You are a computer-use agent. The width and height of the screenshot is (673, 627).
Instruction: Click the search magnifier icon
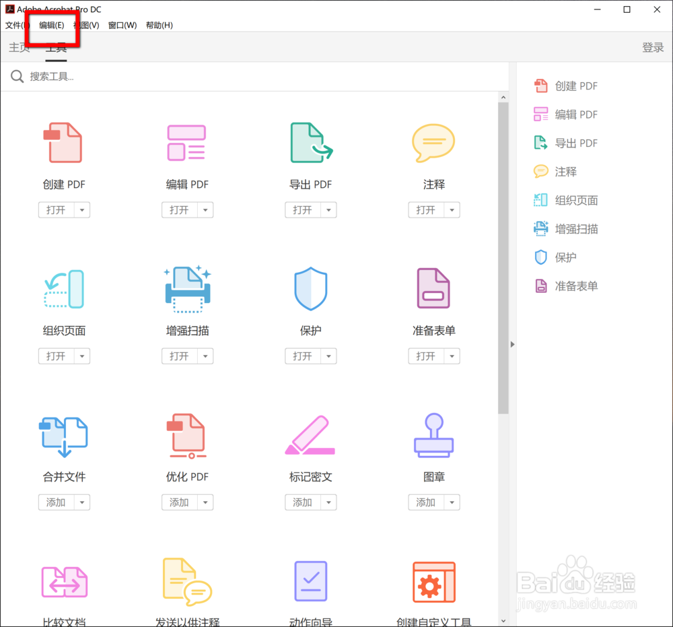[17, 77]
